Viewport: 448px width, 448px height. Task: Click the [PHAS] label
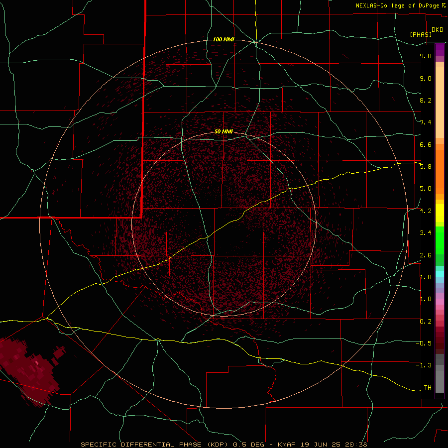tap(421, 34)
